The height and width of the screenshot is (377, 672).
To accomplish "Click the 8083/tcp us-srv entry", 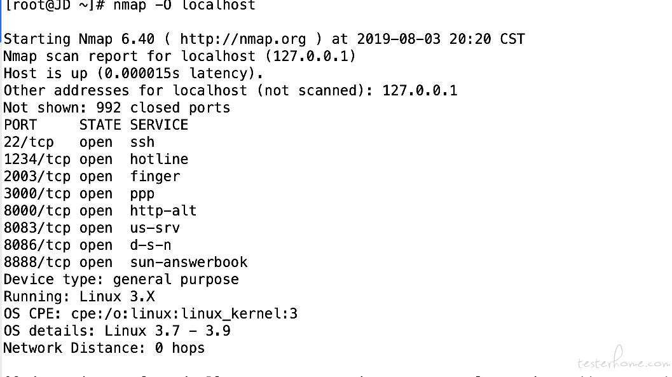I will 92,228.
